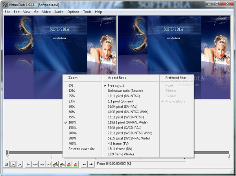The height and width of the screenshot is (176, 236).
Task: Play the input video preview
Action: click(x=13, y=165)
